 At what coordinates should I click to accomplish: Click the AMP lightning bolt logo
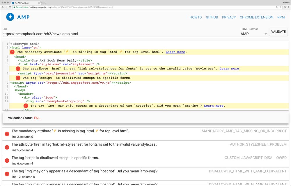coord(10,17)
